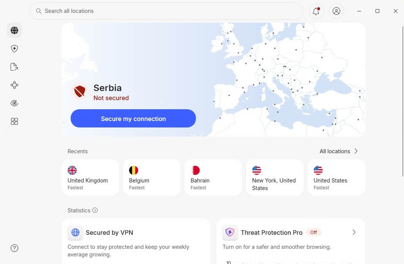Click the search magnifier icon
This screenshot has width=404, height=264.
[39, 11]
